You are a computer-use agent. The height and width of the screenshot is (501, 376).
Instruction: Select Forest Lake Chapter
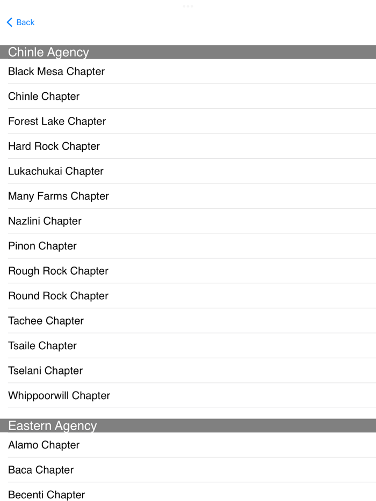[56, 121]
